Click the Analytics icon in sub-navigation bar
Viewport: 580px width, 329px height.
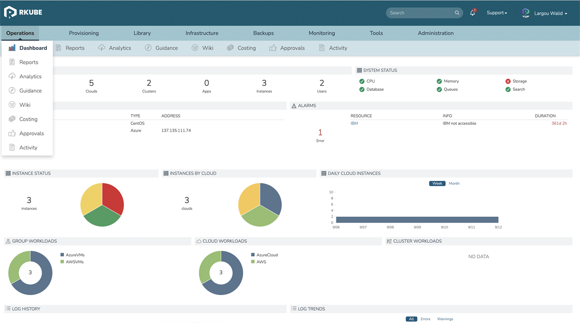(101, 48)
